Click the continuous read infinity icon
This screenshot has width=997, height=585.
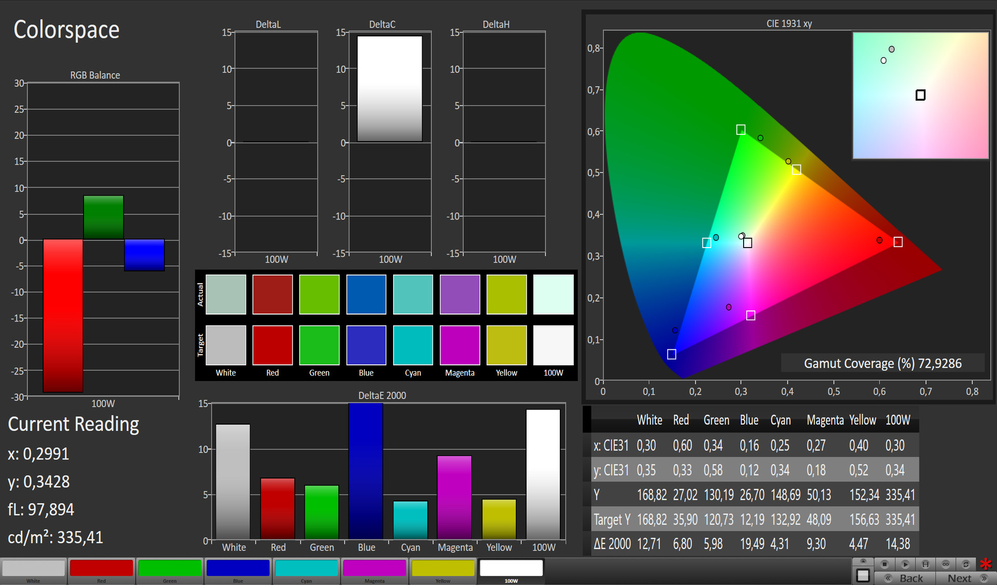click(x=946, y=564)
